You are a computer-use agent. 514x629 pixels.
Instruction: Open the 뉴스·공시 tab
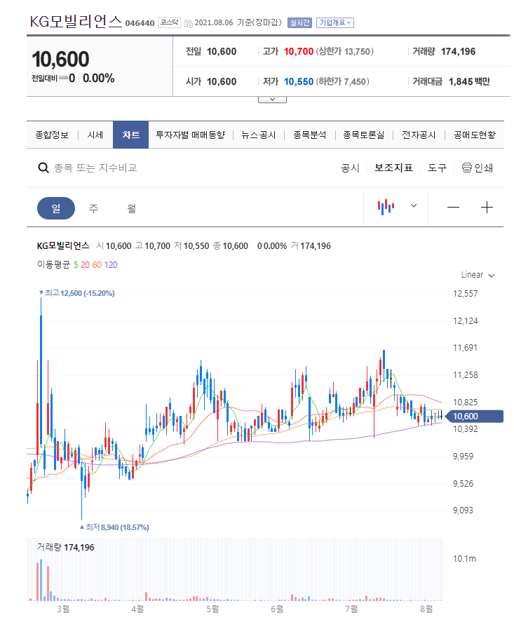[x=259, y=135]
